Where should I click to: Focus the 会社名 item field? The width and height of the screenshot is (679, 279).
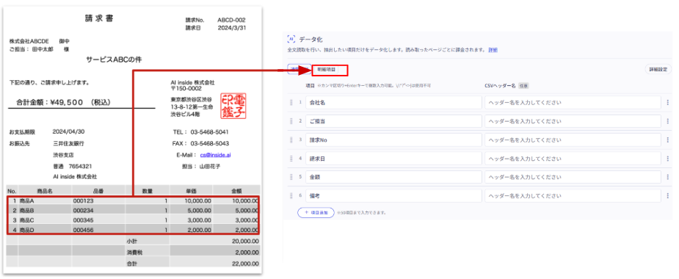coord(393,103)
